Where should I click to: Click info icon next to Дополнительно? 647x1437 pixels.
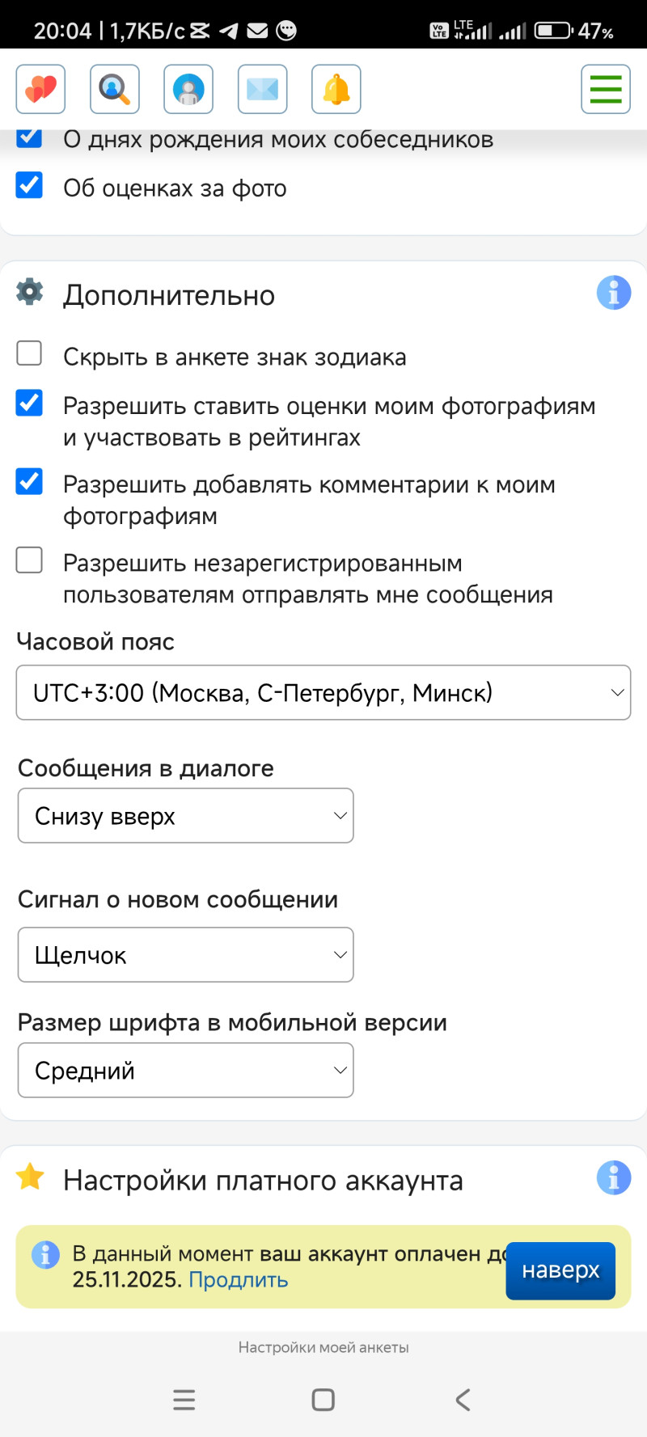614,293
